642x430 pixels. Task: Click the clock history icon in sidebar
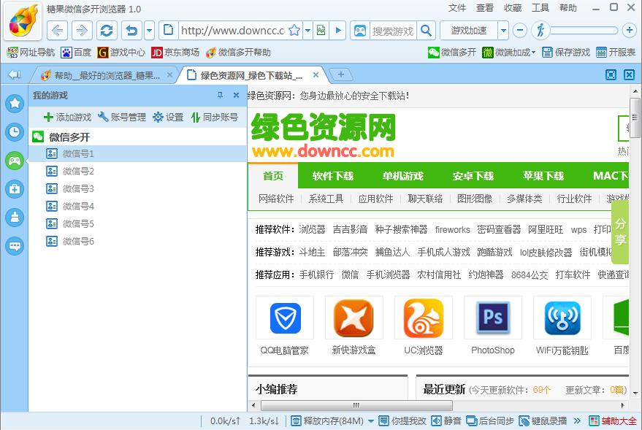(x=14, y=132)
